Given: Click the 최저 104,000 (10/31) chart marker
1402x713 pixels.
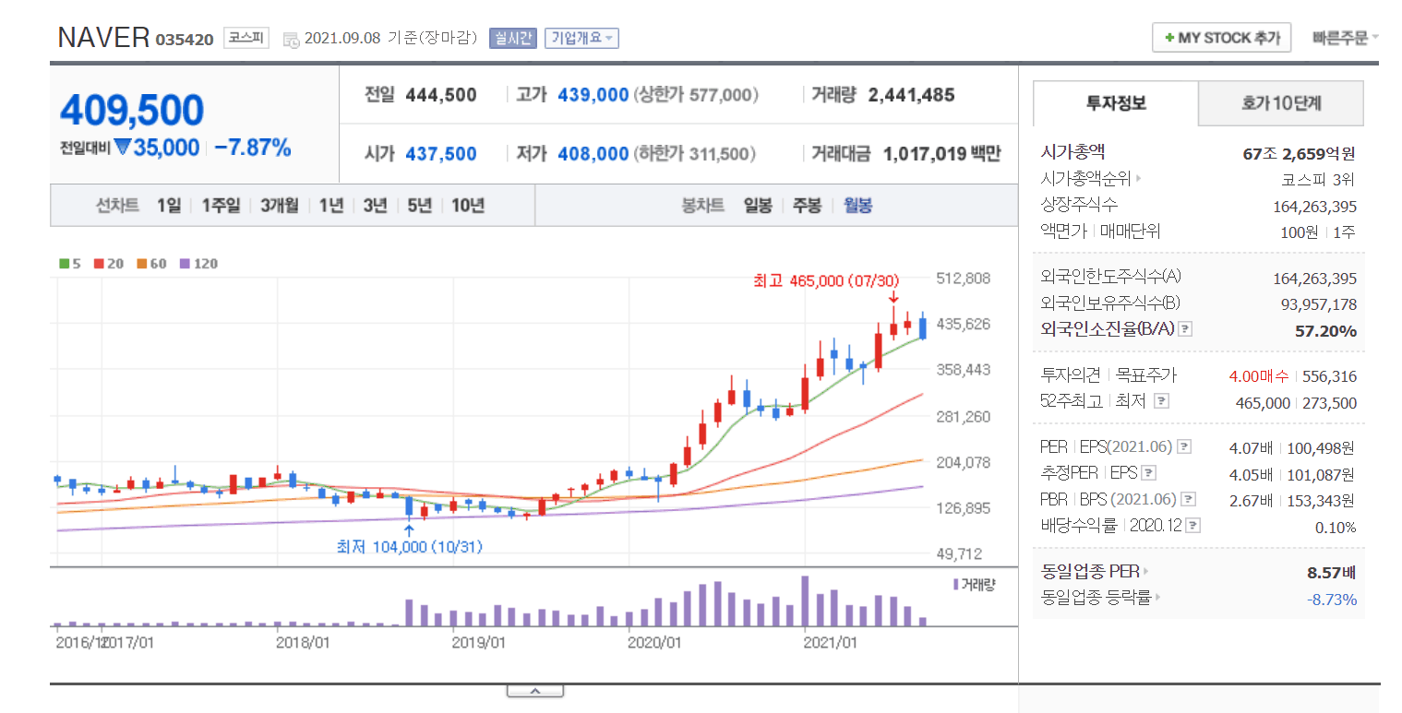Looking at the screenshot, I should [410, 547].
